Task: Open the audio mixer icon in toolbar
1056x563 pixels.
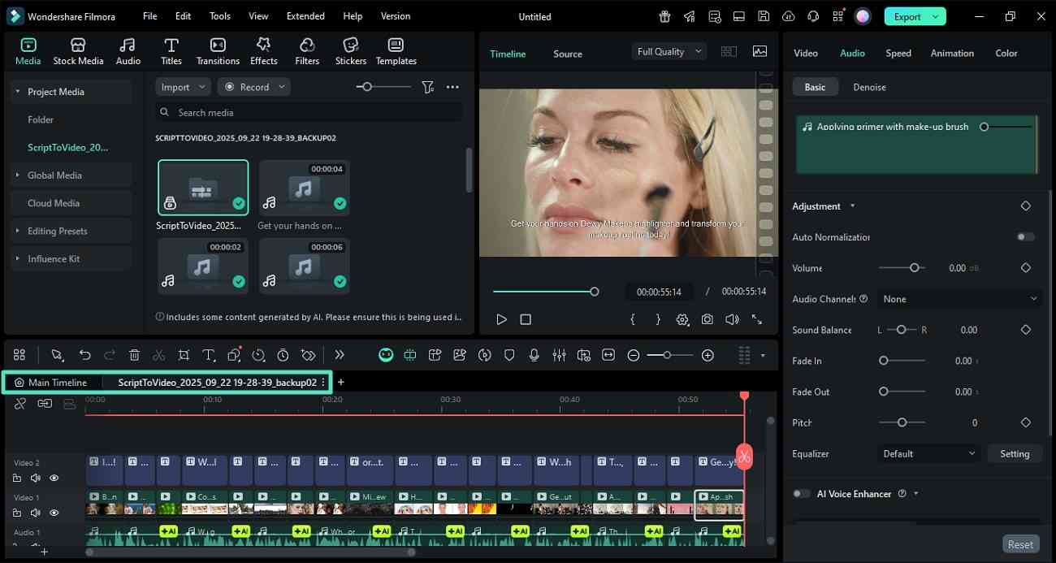Action: click(559, 355)
